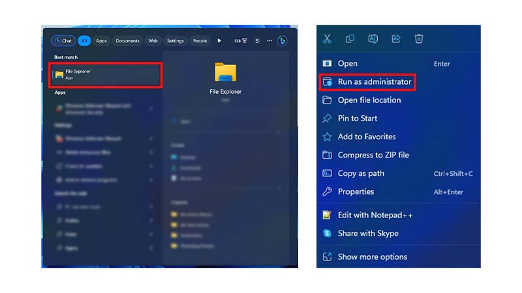Viewport: 522px width, 293px height.
Task: Click the Rename icon in context menu
Action: pos(373,39)
